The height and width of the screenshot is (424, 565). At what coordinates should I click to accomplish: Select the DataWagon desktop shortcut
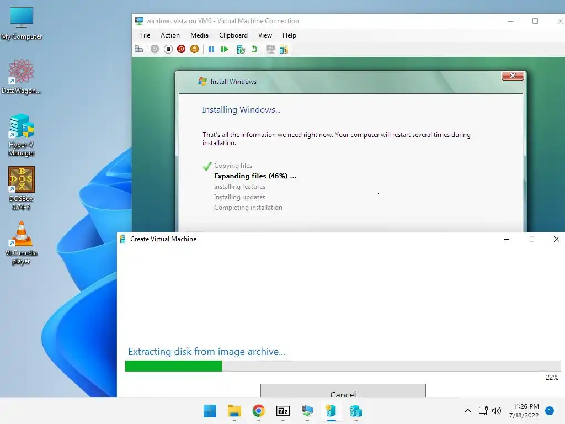tap(22, 77)
